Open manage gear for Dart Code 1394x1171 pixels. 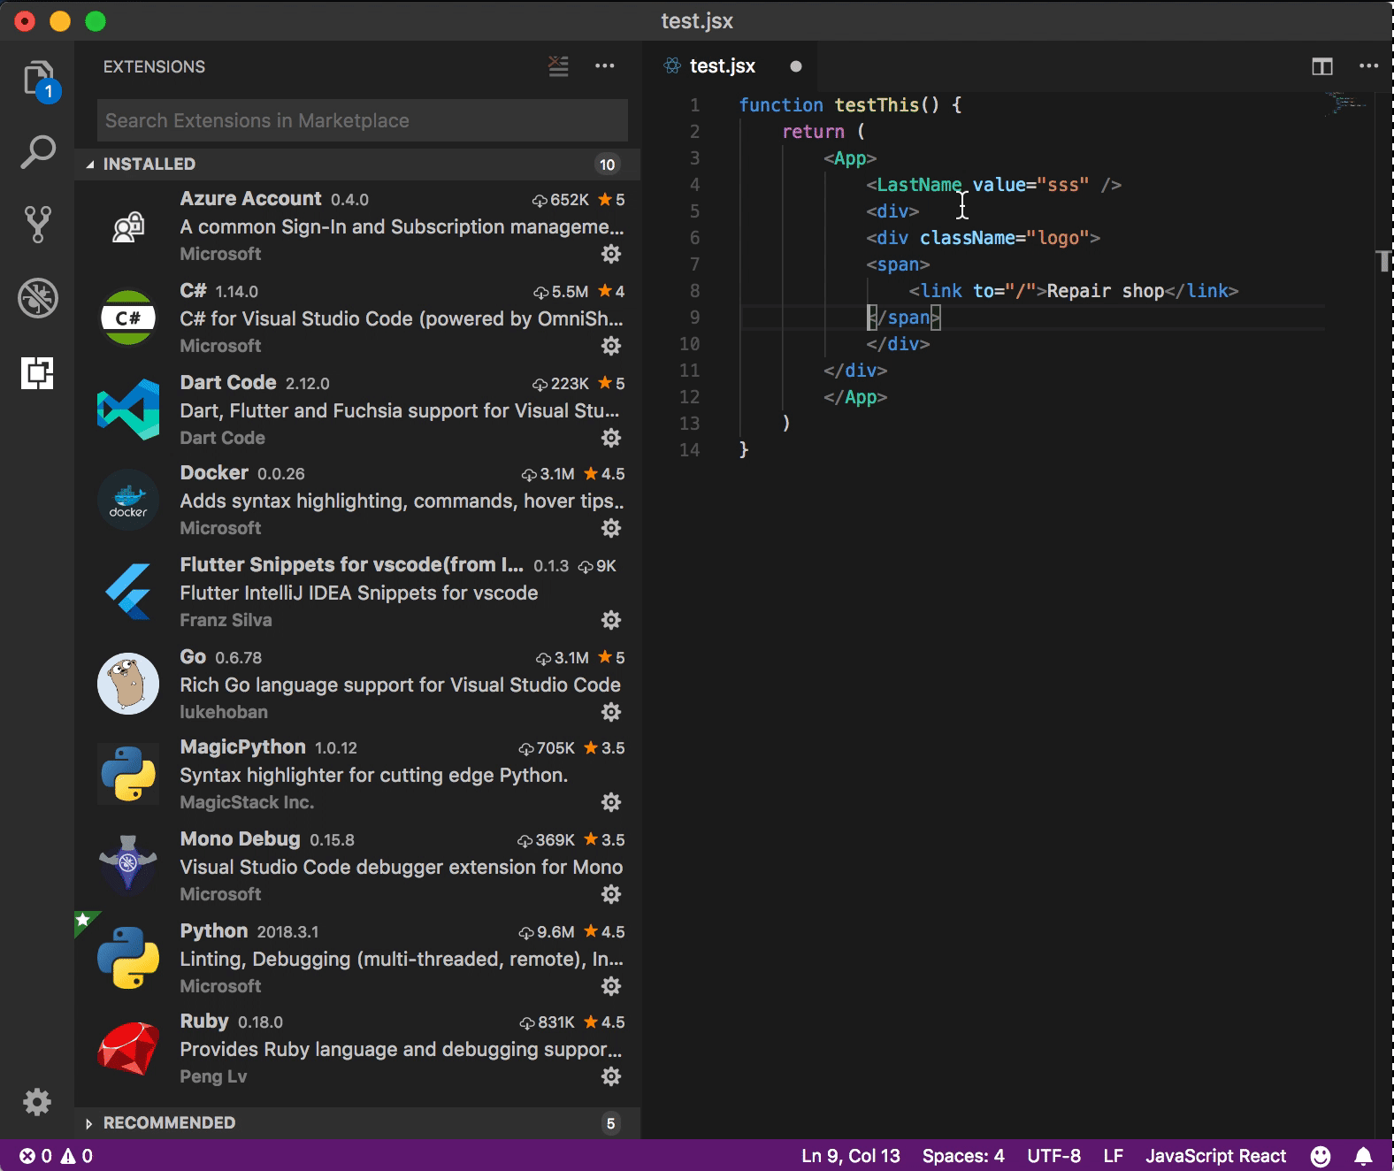pos(611,438)
